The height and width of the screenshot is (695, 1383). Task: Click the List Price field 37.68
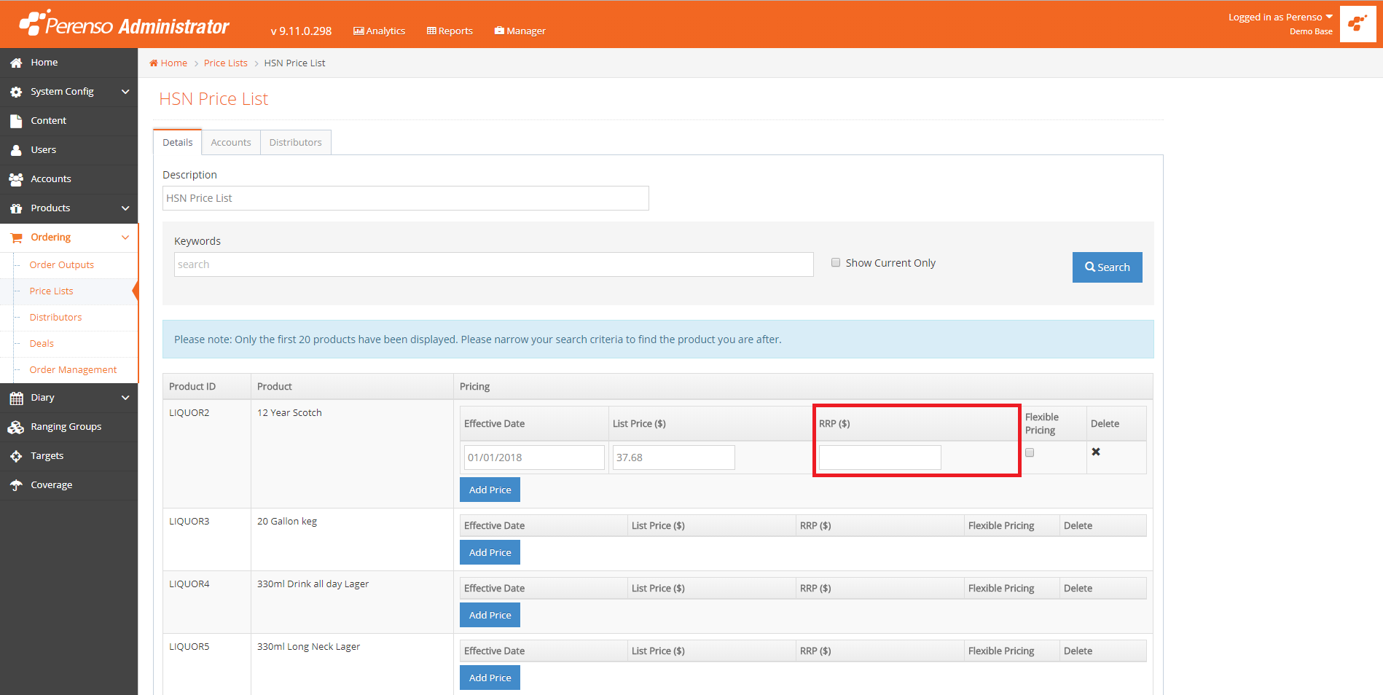pos(674,458)
